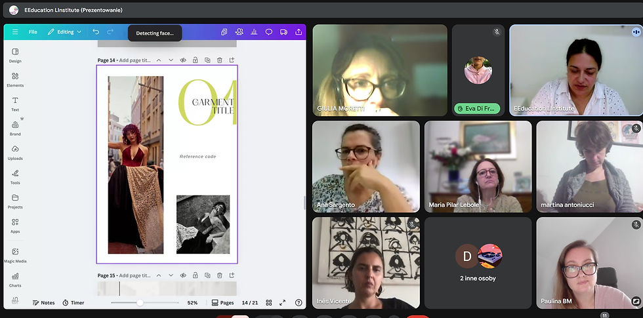Open the Magic Media panel
This screenshot has width=643, height=318.
click(x=15, y=255)
